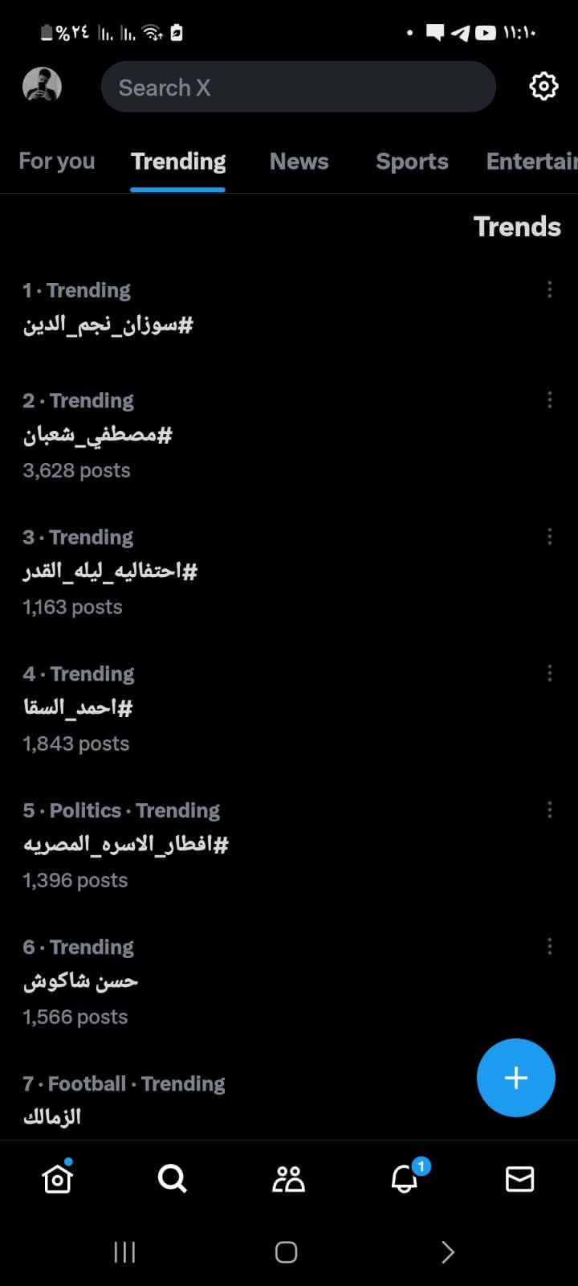Switch to the Sports tab

pos(412,162)
